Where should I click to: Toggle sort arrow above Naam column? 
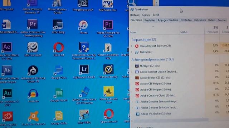click(153, 27)
